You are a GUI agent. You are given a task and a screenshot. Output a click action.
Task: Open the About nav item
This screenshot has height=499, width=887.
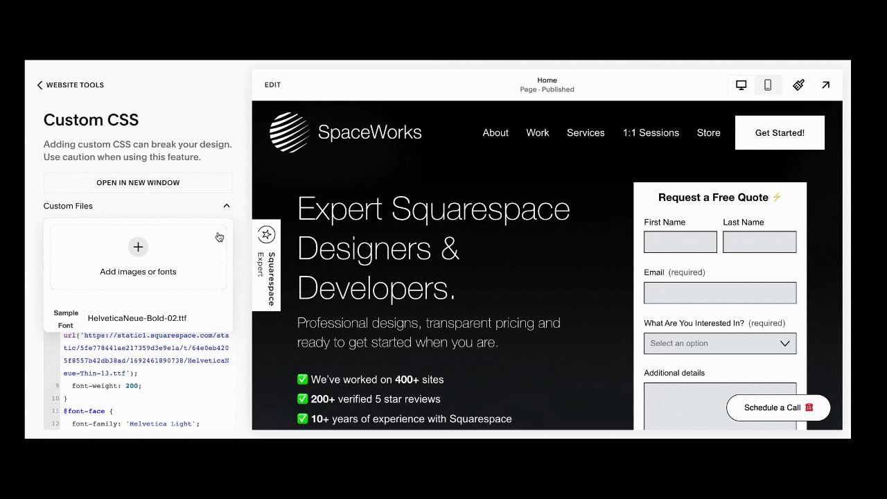pos(495,132)
